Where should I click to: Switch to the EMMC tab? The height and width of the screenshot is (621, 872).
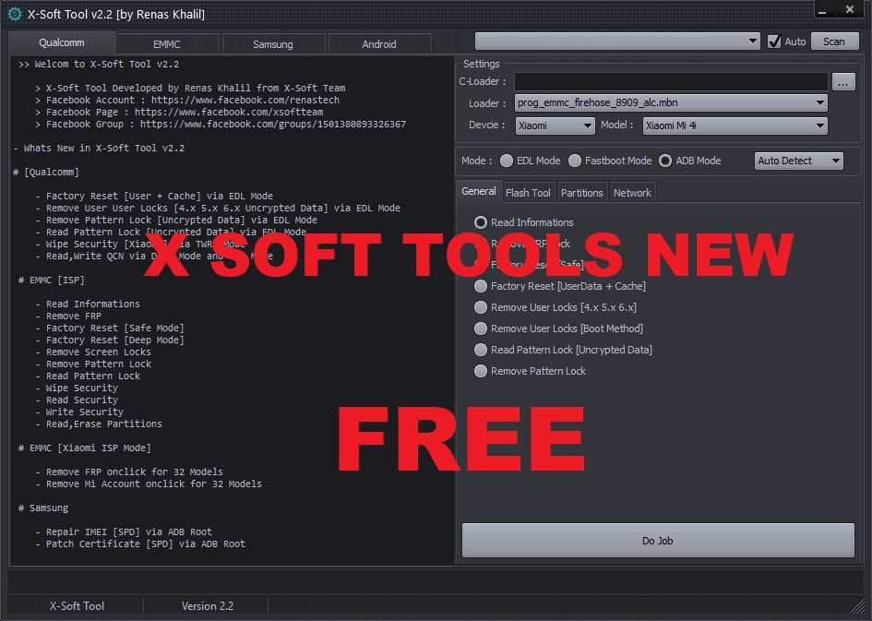[x=167, y=44]
